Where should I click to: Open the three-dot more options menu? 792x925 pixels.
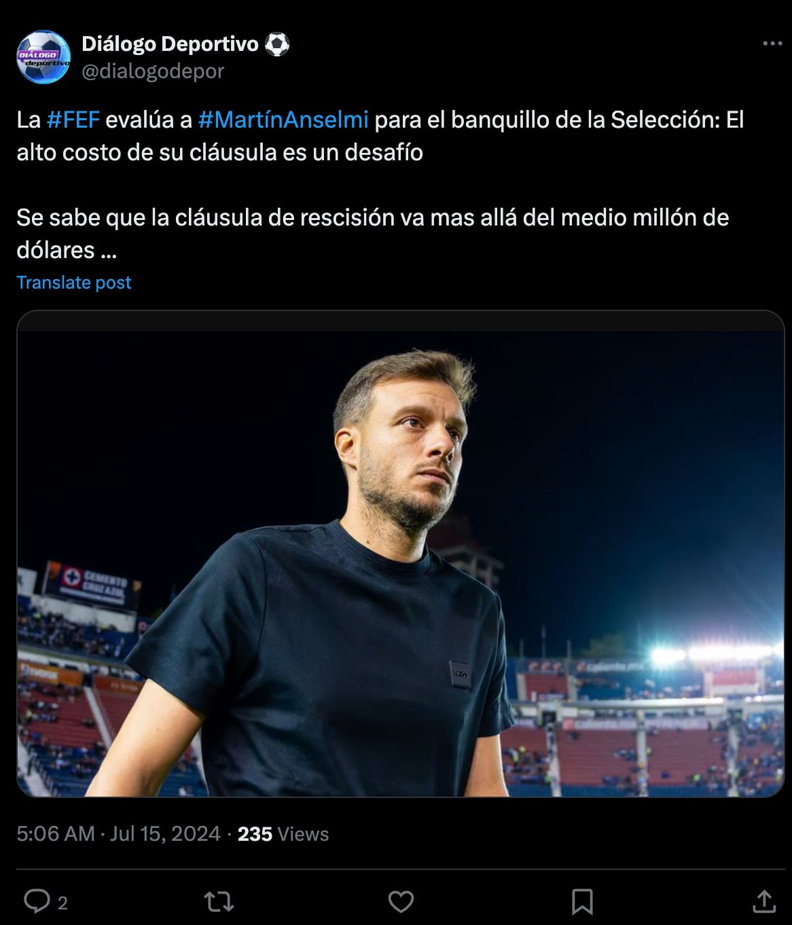click(x=772, y=43)
